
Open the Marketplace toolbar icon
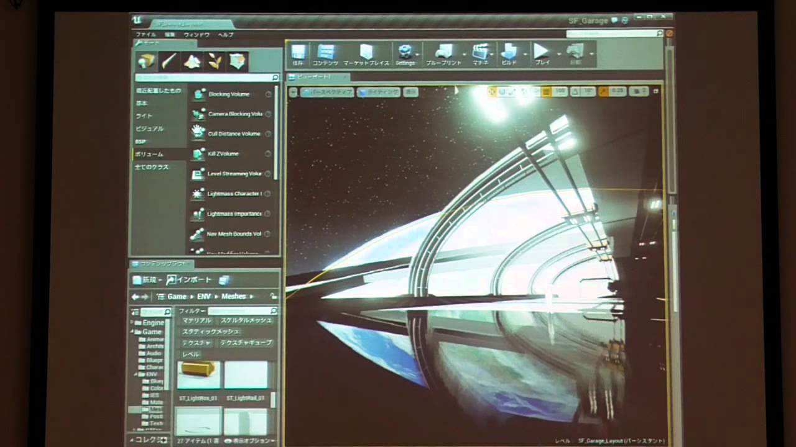[x=366, y=52]
